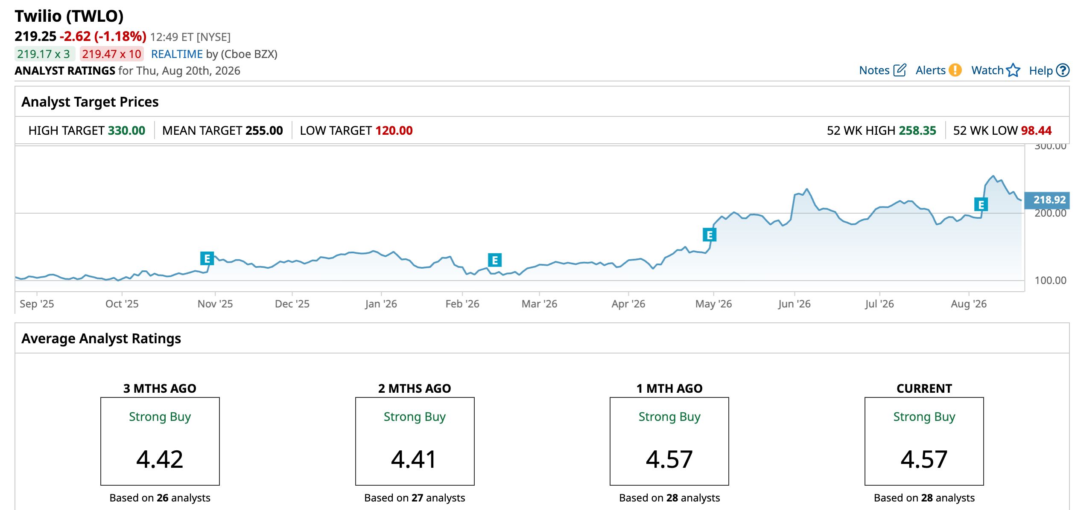Click Strong Buy under CURRENT
Viewport: 1075px width, 510px height.
(x=924, y=417)
